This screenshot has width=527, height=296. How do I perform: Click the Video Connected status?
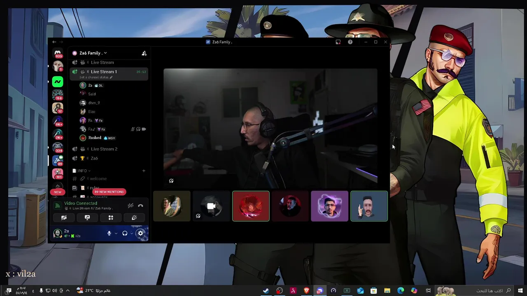pyautogui.click(x=81, y=203)
